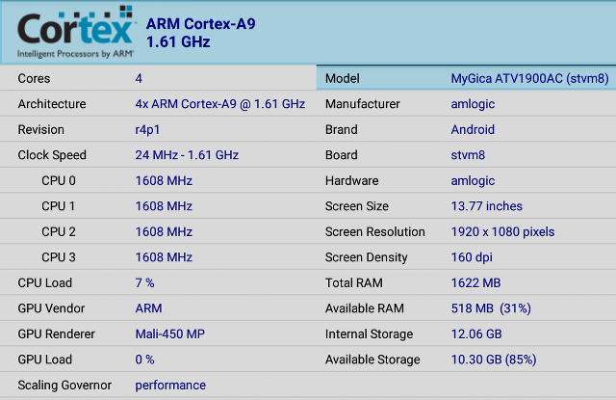Select the '160 dpi' value
The image size is (616, 400).
[x=472, y=257]
